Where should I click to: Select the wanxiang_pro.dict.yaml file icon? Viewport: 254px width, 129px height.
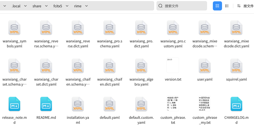pos(141,28)
